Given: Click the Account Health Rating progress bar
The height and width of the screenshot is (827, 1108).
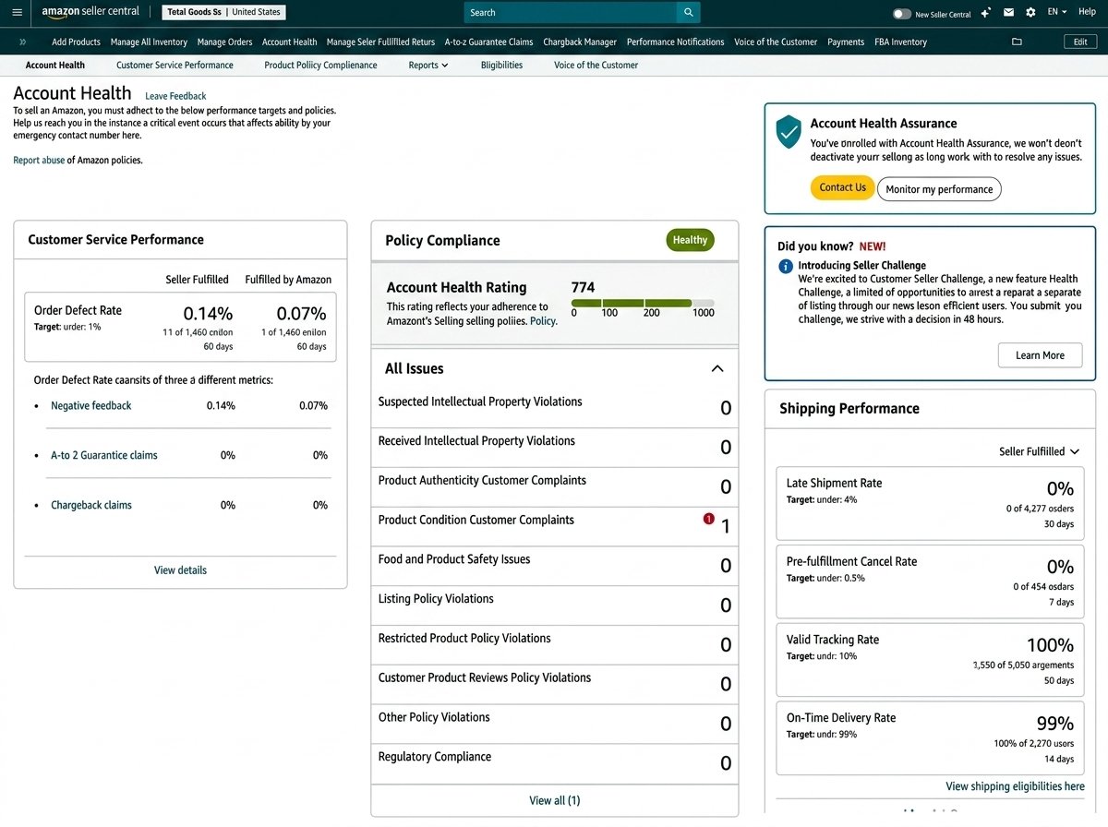Looking at the screenshot, I should pos(643,303).
